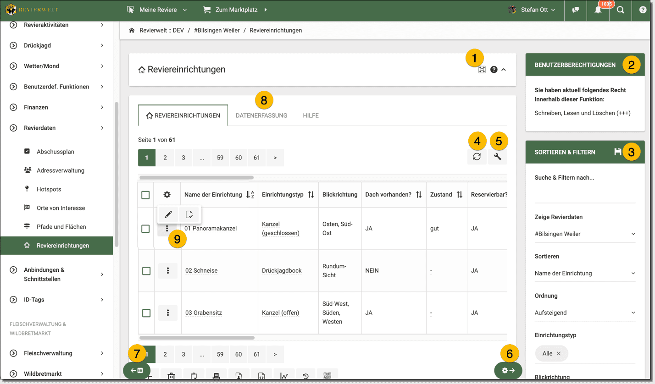The height and width of the screenshot is (384, 655).
Task: Go to page 2 in top pagination
Action: coord(165,158)
